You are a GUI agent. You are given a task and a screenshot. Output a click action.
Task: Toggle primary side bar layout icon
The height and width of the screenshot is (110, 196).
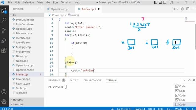pos(156,2)
